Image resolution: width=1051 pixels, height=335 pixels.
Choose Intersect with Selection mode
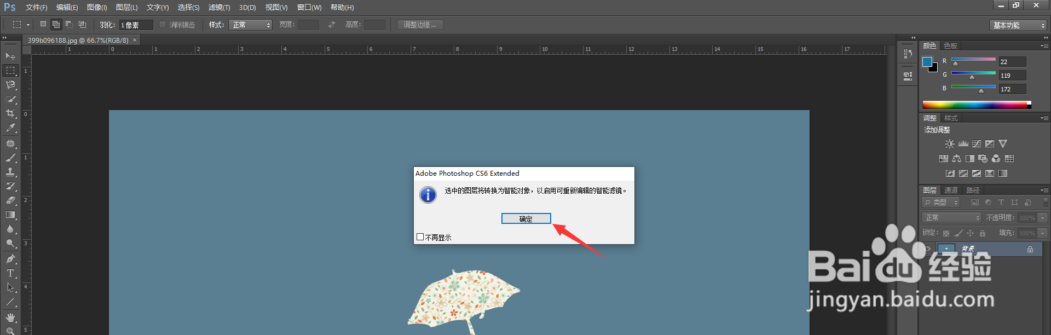[82, 25]
